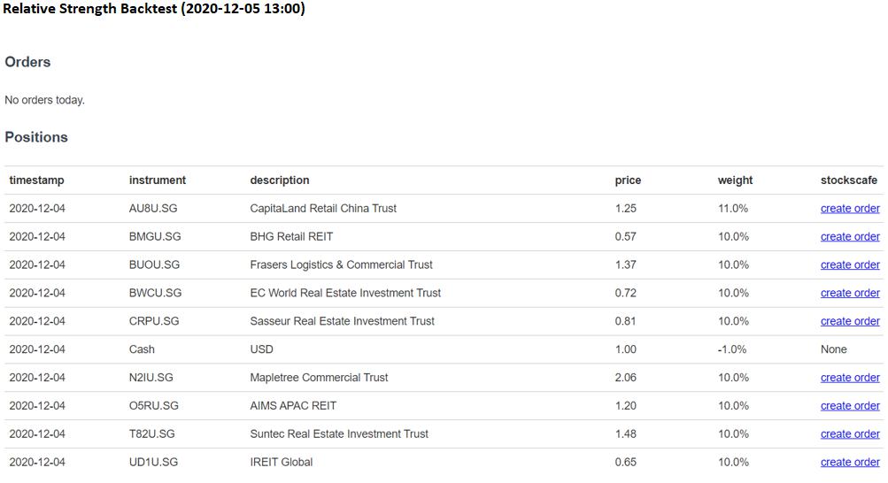Select the instrument column header

[x=158, y=180]
